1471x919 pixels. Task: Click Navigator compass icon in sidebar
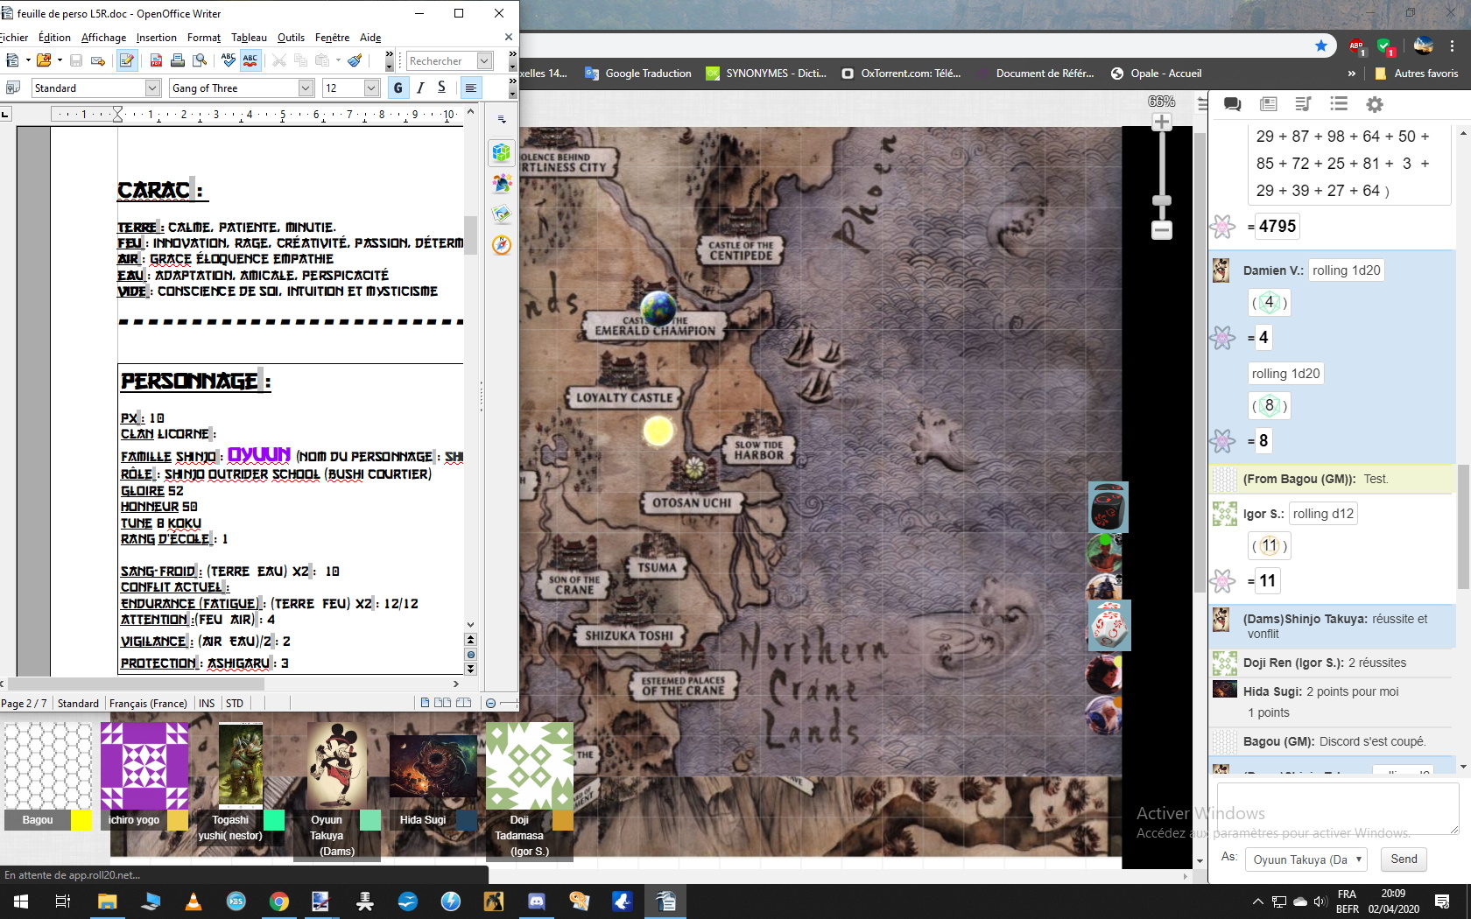coord(502,244)
